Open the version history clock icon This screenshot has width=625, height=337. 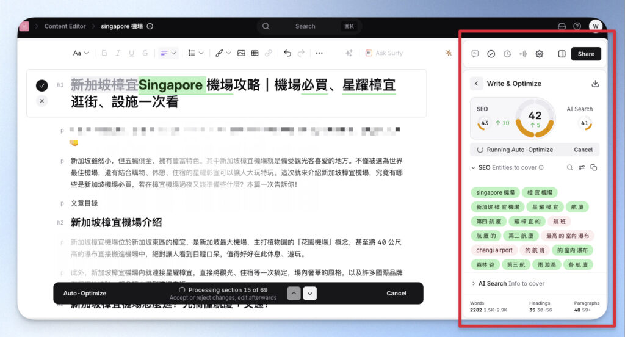pos(507,54)
